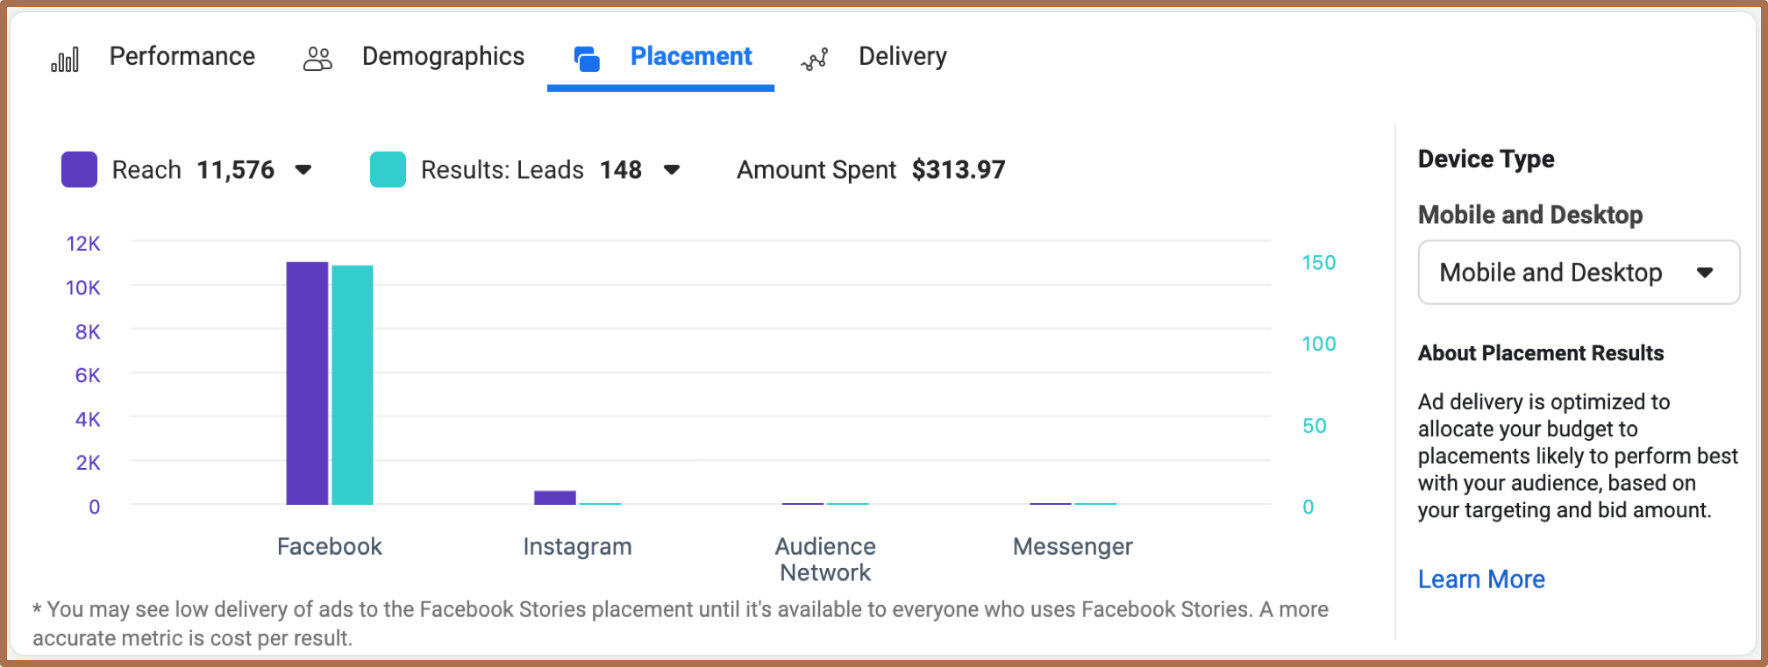1768x667 pixels.
Task: Expand the Results: Leads dropdown arrow
Action: [x=672, y=169]
